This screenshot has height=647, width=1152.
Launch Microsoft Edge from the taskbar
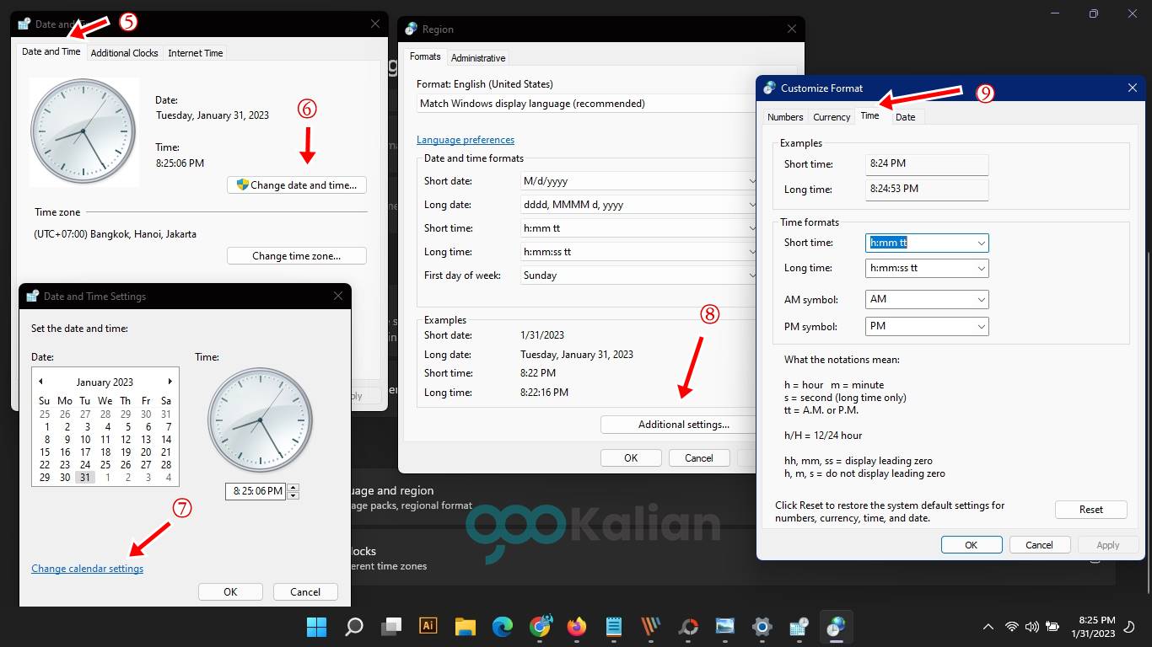coord(503,627)
